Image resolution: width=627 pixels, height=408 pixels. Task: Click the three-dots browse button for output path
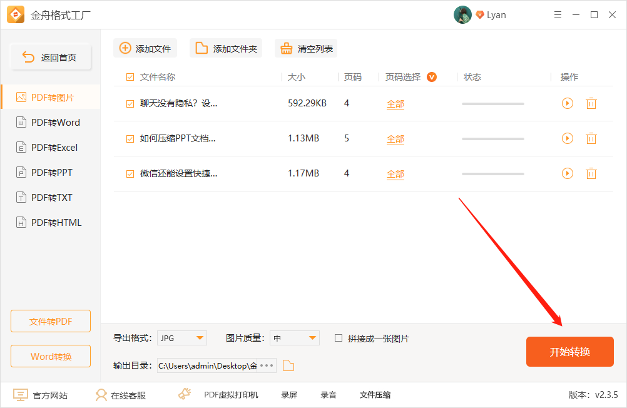click(x=267, y=365)
